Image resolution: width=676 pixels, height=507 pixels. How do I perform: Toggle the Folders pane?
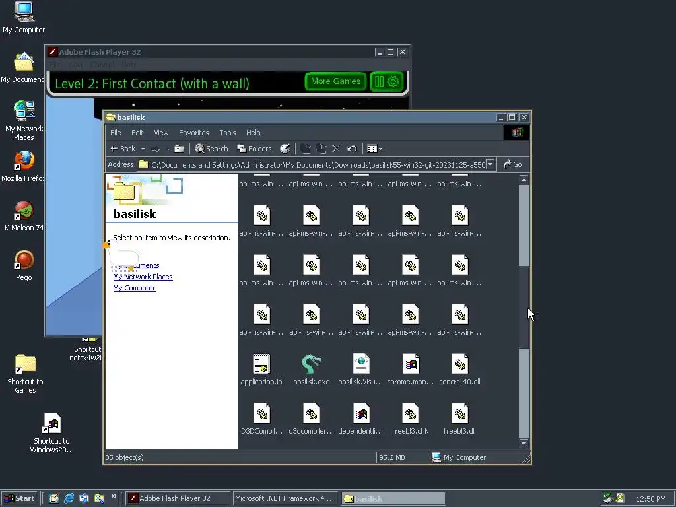tap(254, 149)
